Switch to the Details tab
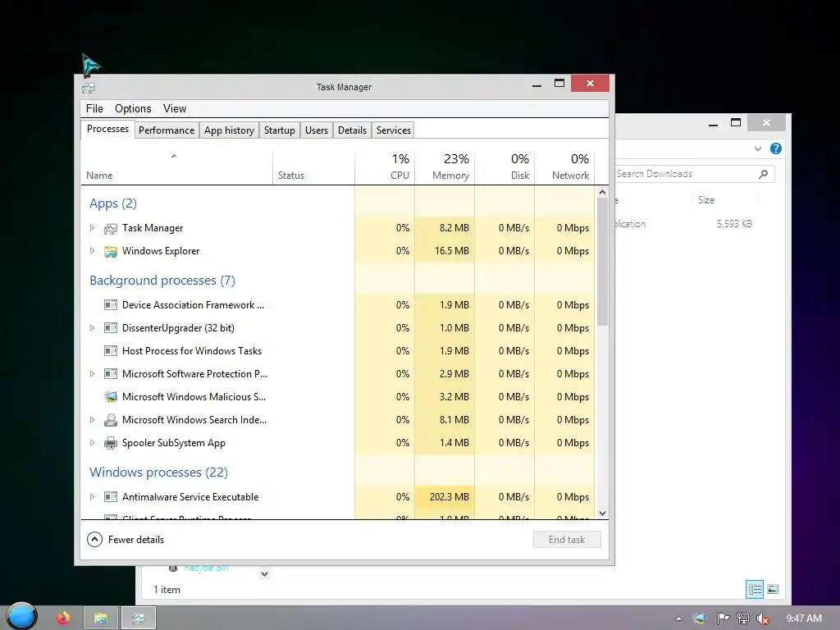Viewport: 840px width, 630px height. tap(352, 130)
